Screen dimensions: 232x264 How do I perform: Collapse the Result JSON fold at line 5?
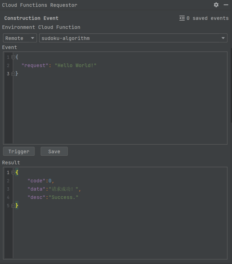point(13,205)
